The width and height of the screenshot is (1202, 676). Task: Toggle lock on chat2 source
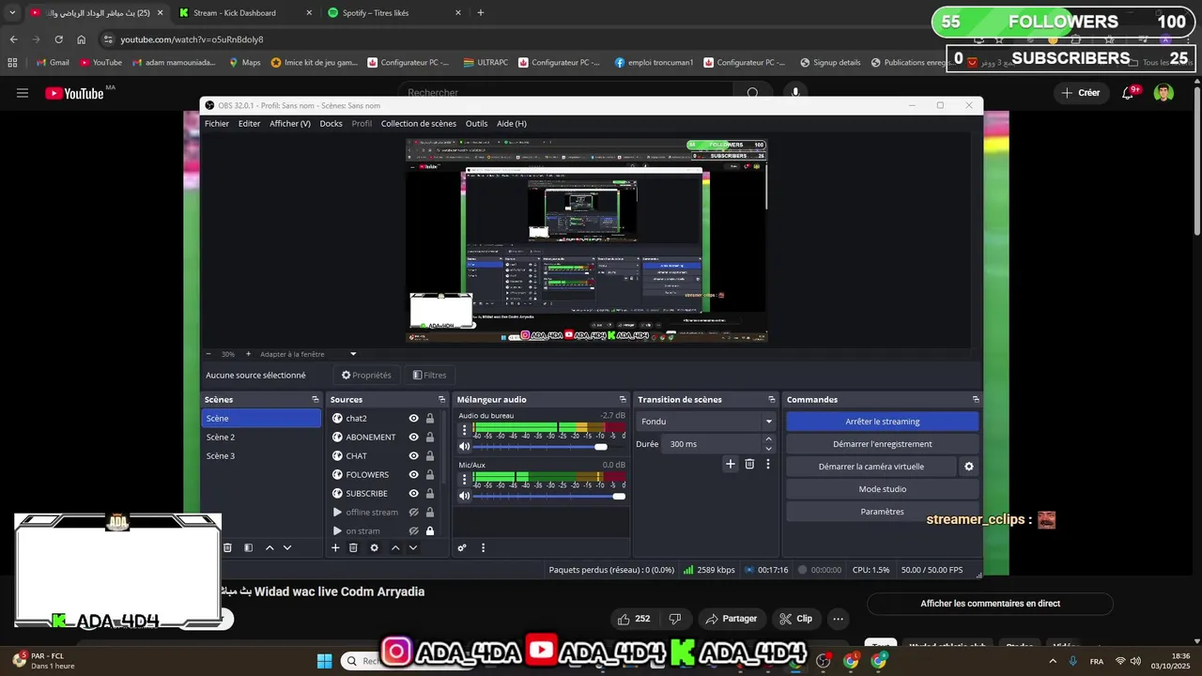430,419
